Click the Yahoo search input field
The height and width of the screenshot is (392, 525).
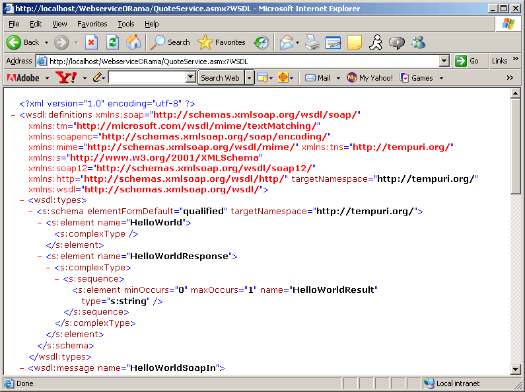(152, 78)
